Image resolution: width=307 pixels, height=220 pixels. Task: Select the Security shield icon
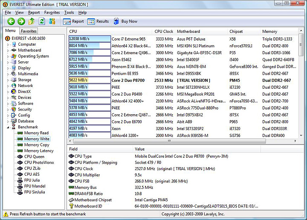coord(14,109)
